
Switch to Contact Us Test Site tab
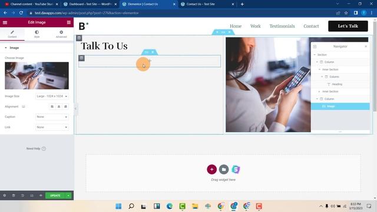(x=207, y=4)
